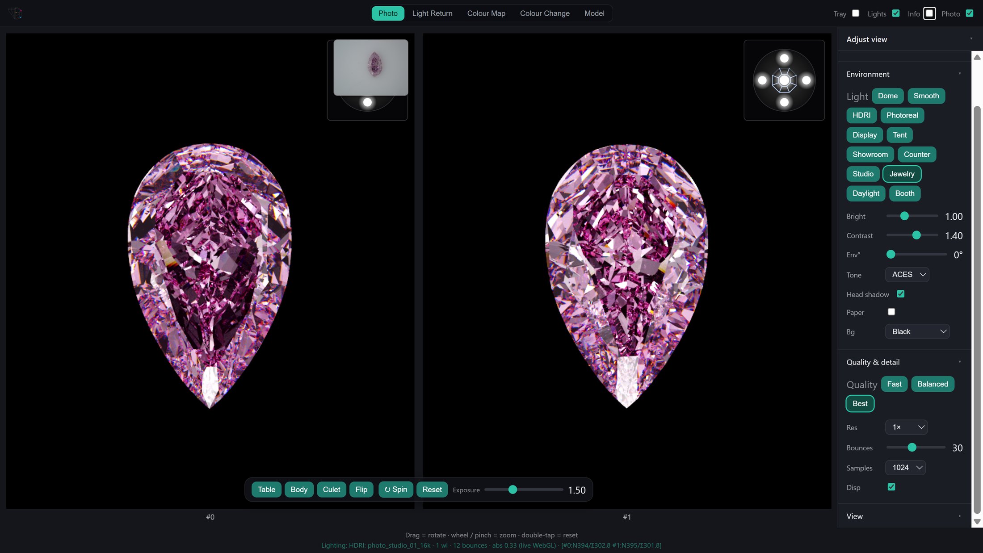Click the app logo icon
Viewport: 983px width, 553px height.
point(15,13)
